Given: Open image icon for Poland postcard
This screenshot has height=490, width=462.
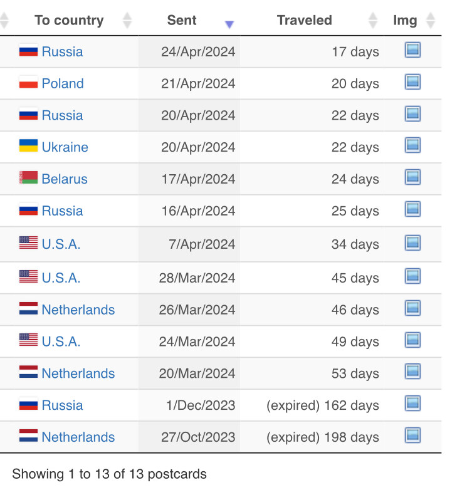Looking at the screenshot, I should tap(412, 82).
